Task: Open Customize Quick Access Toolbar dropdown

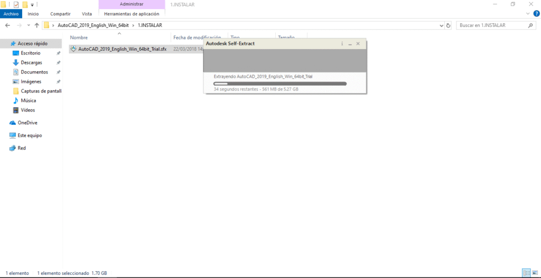Action: click(x=32, y=5)
